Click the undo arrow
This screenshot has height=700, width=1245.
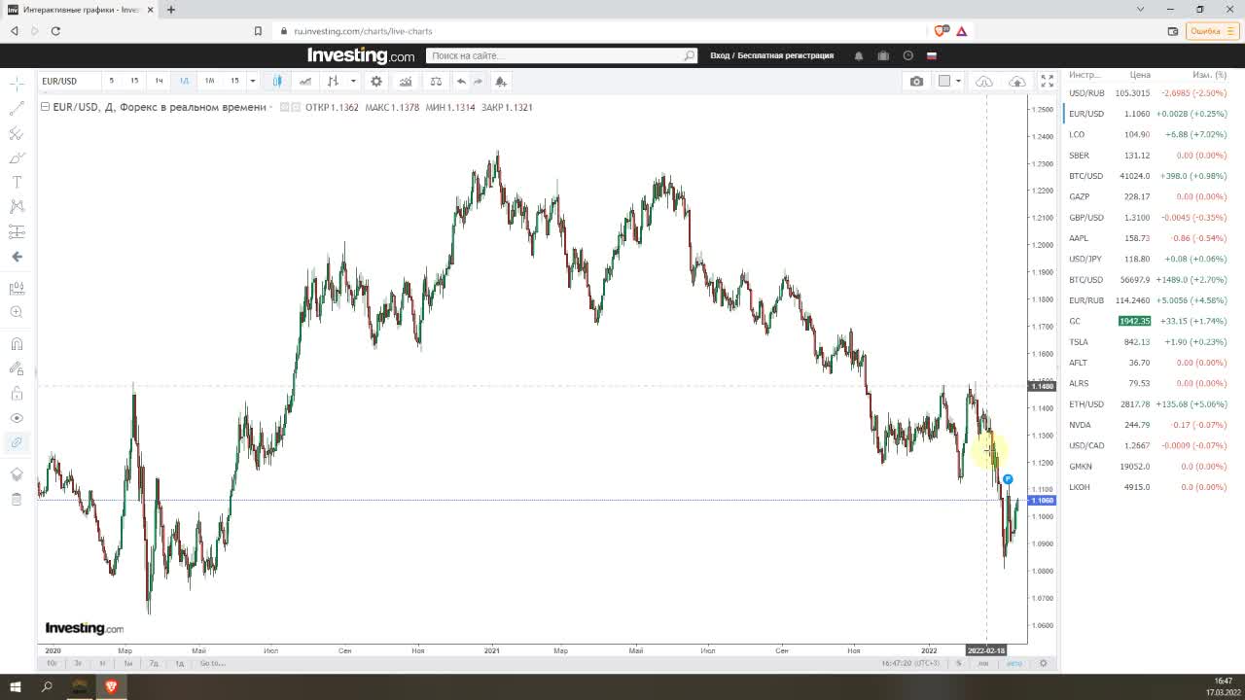coord(461,81)
